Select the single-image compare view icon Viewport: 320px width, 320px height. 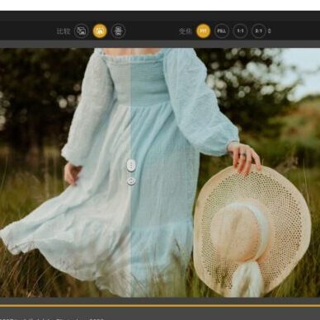[82, 31]
